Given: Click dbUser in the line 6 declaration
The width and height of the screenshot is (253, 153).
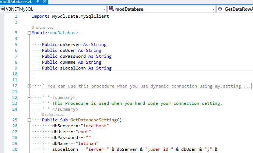Looking at the screenshot, I should click(x=68, y=50).
